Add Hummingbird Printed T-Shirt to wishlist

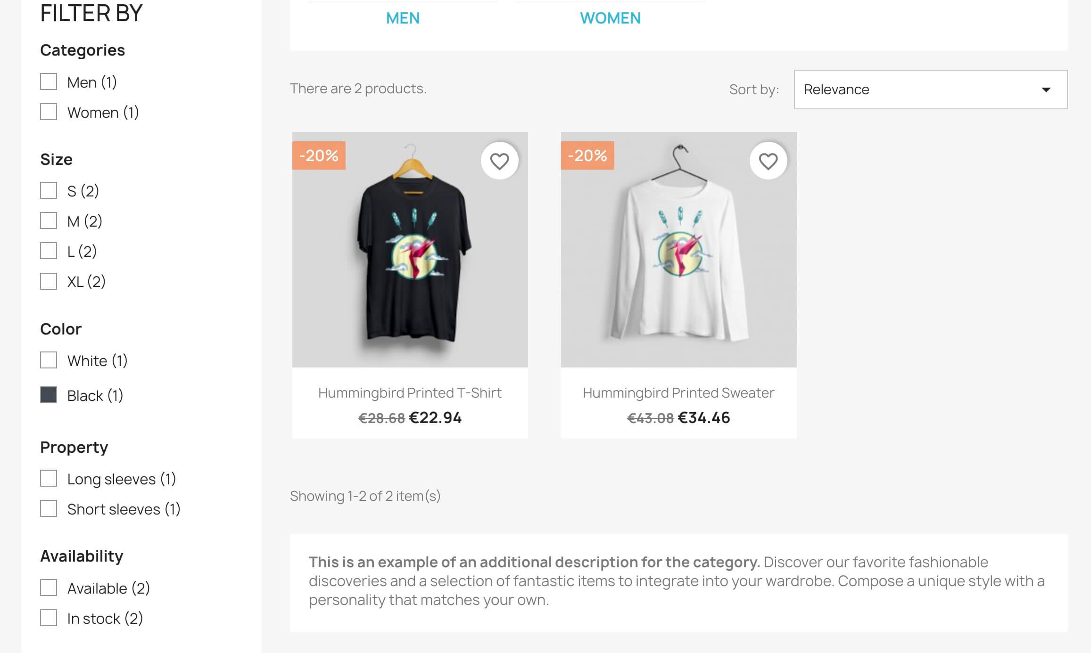(499, 161)
